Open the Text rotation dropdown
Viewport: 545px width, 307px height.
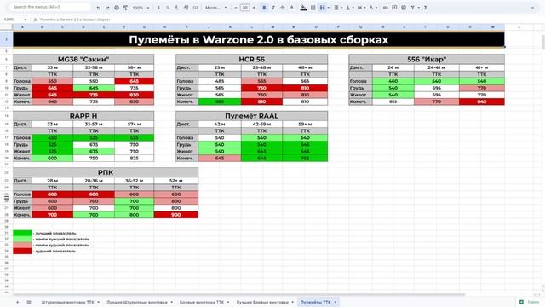click(373, 8)
